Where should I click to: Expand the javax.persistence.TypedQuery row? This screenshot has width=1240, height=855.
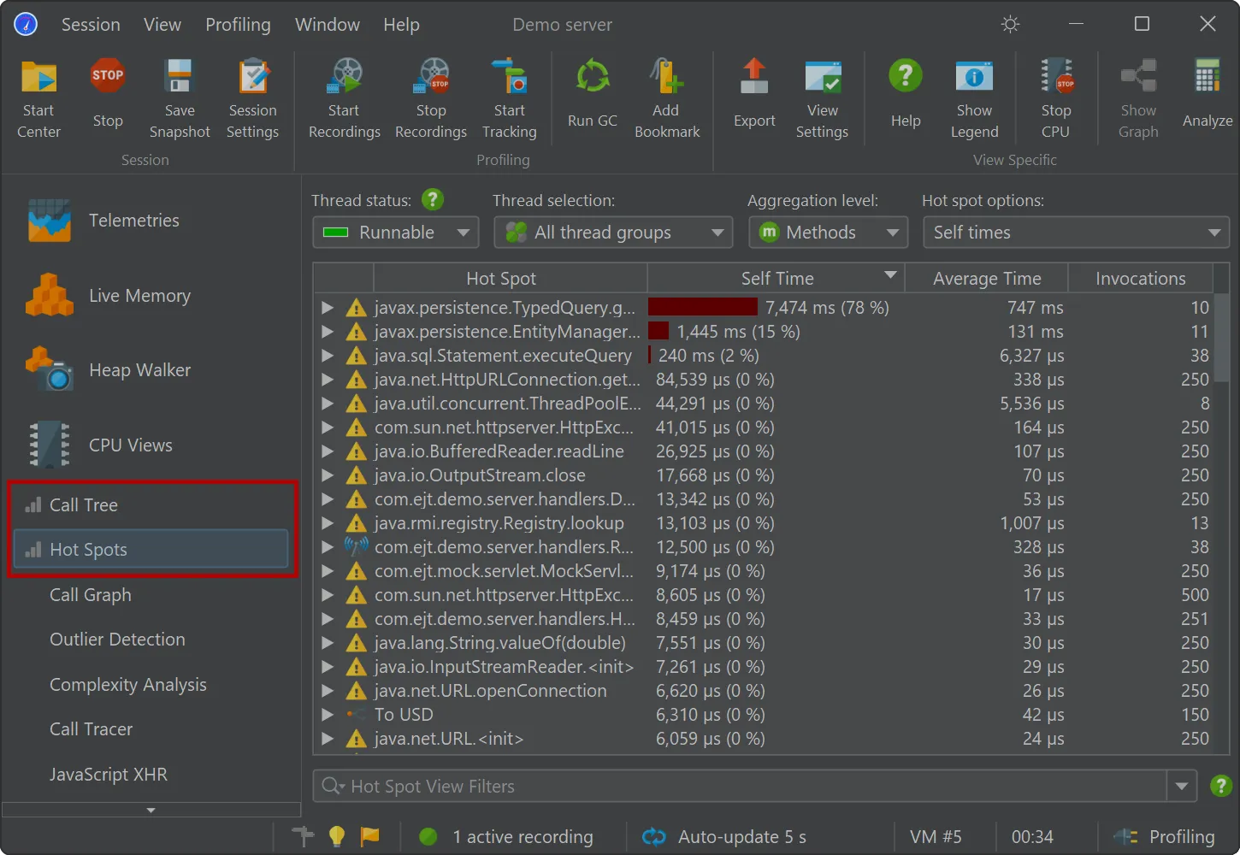pyautogui.click(x=328, y=308)
